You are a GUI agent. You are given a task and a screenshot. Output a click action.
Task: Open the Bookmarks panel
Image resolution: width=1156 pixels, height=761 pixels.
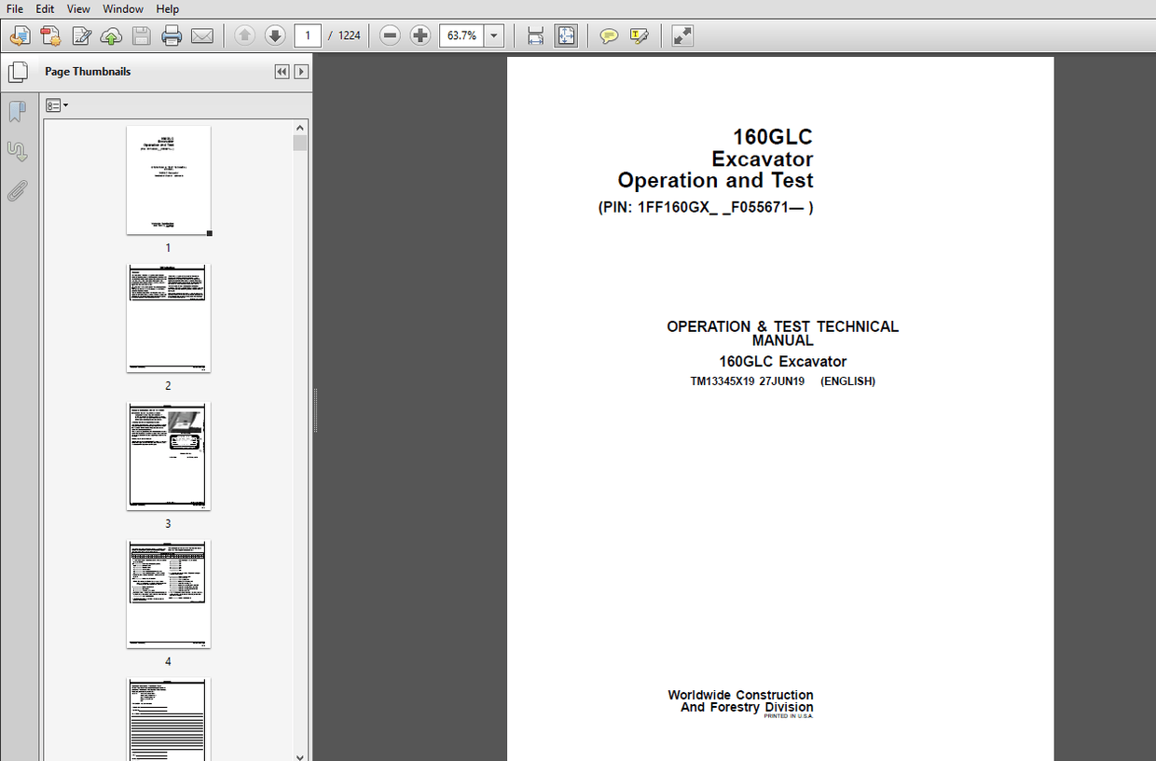(18, 111)
